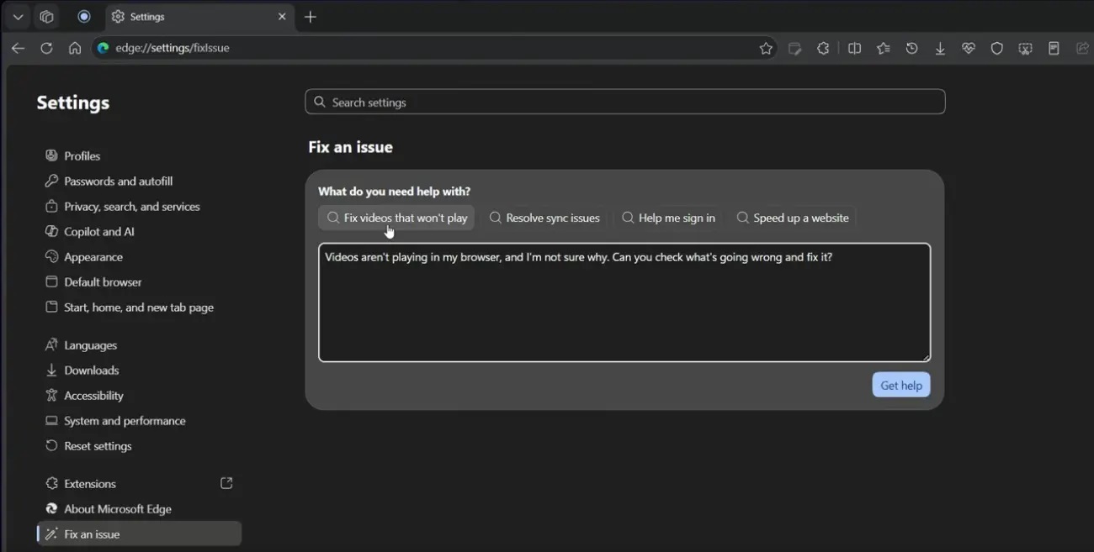Close the Settings tab

pos(282,17)
